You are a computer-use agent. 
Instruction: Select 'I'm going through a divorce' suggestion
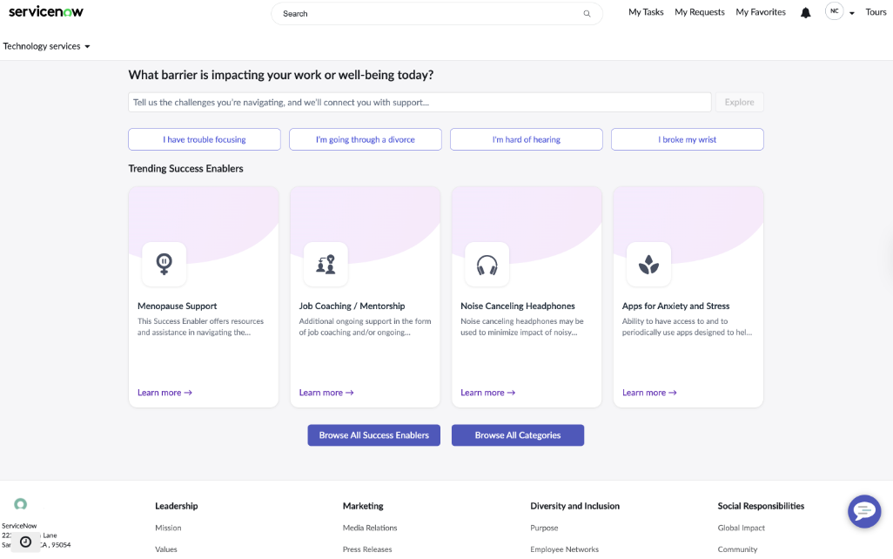click(x=365, y=139)
